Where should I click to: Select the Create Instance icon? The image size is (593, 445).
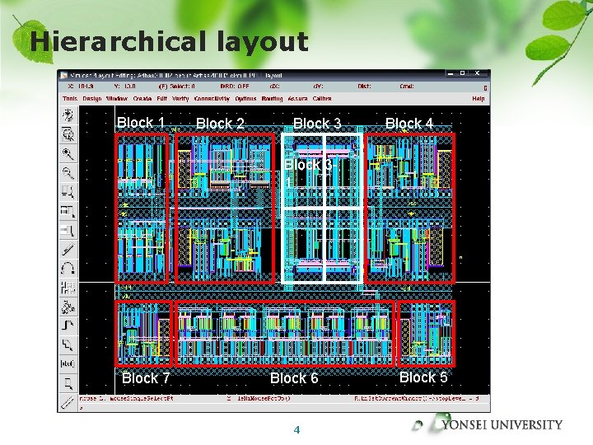68,307
